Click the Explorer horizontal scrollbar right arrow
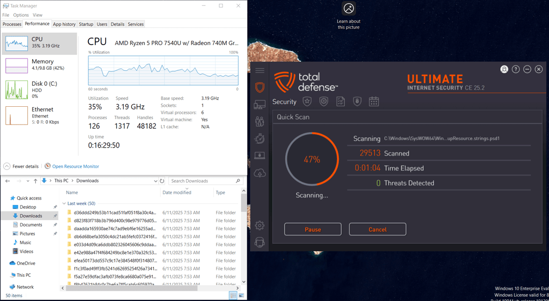Viewport: 549px width, 301px height. pyautogui.click(x=238, y=288)
